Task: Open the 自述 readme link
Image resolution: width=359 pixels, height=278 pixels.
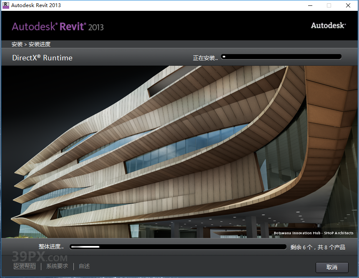Action: coord(84,266)
